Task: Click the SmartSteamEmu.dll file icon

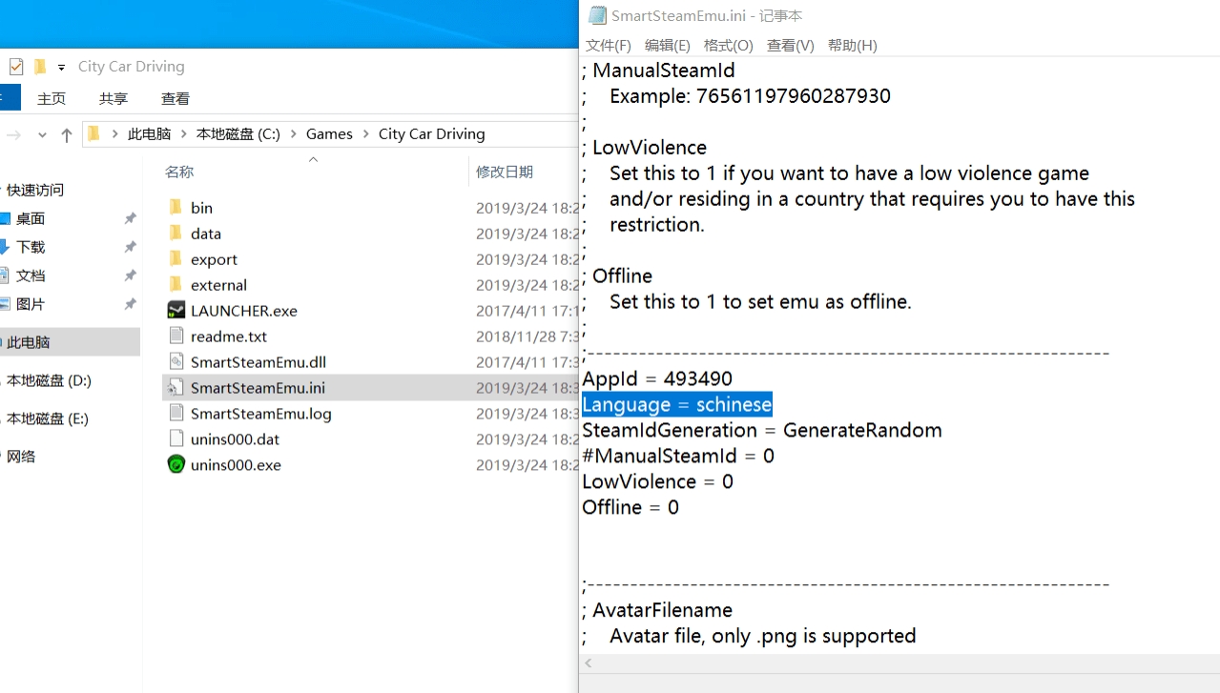Action: (176, 361)
